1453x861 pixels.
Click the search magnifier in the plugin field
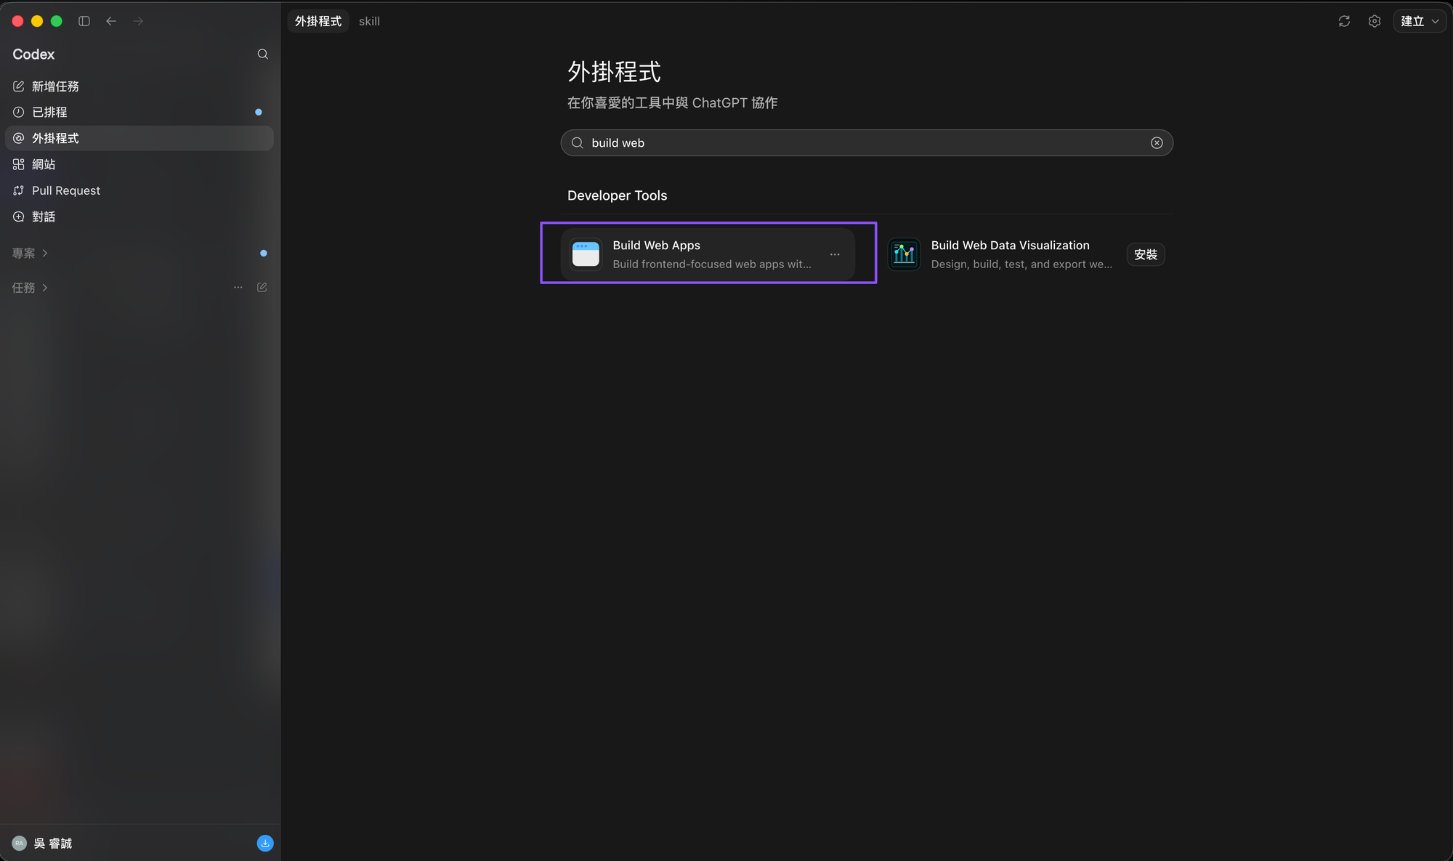pyautogui.click(x=578, y=143)
